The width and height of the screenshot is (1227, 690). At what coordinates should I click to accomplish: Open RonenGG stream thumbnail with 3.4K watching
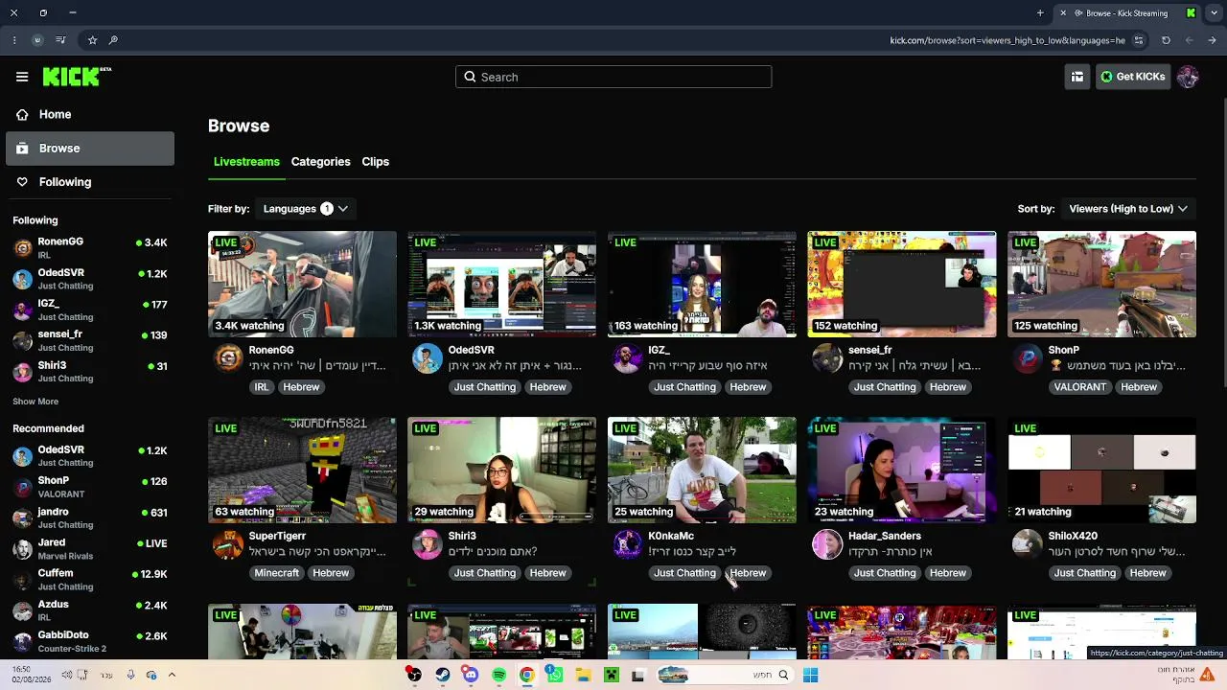(x=302, y=284)
